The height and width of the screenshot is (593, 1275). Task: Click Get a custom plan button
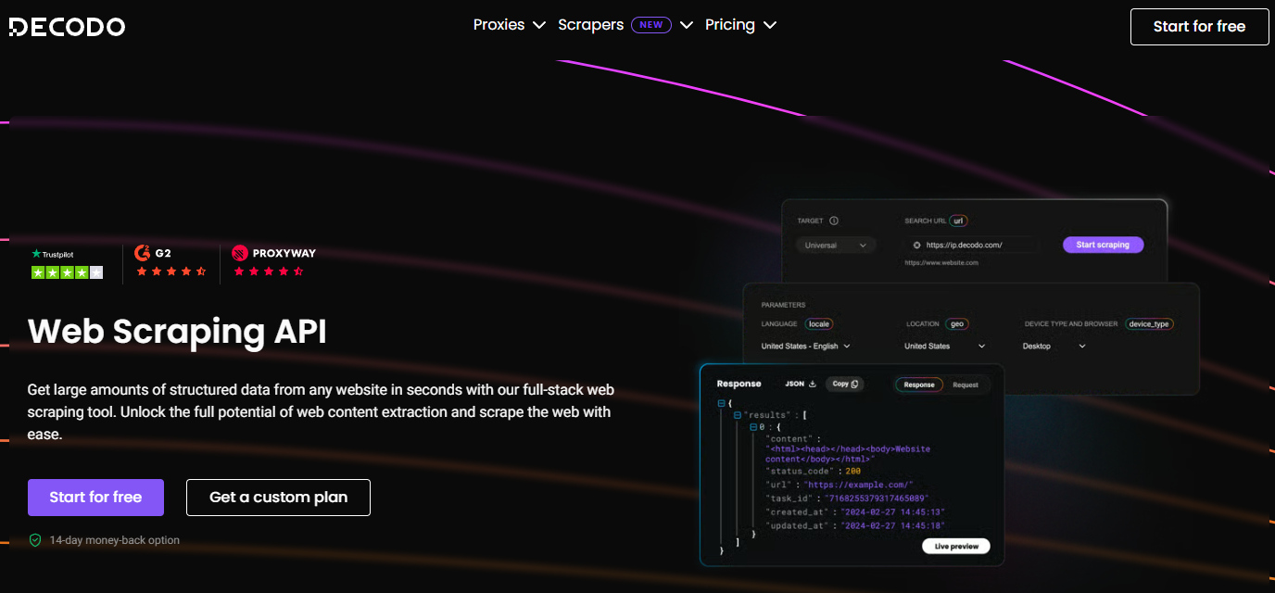pyautogui.click(x=278, y=498)
